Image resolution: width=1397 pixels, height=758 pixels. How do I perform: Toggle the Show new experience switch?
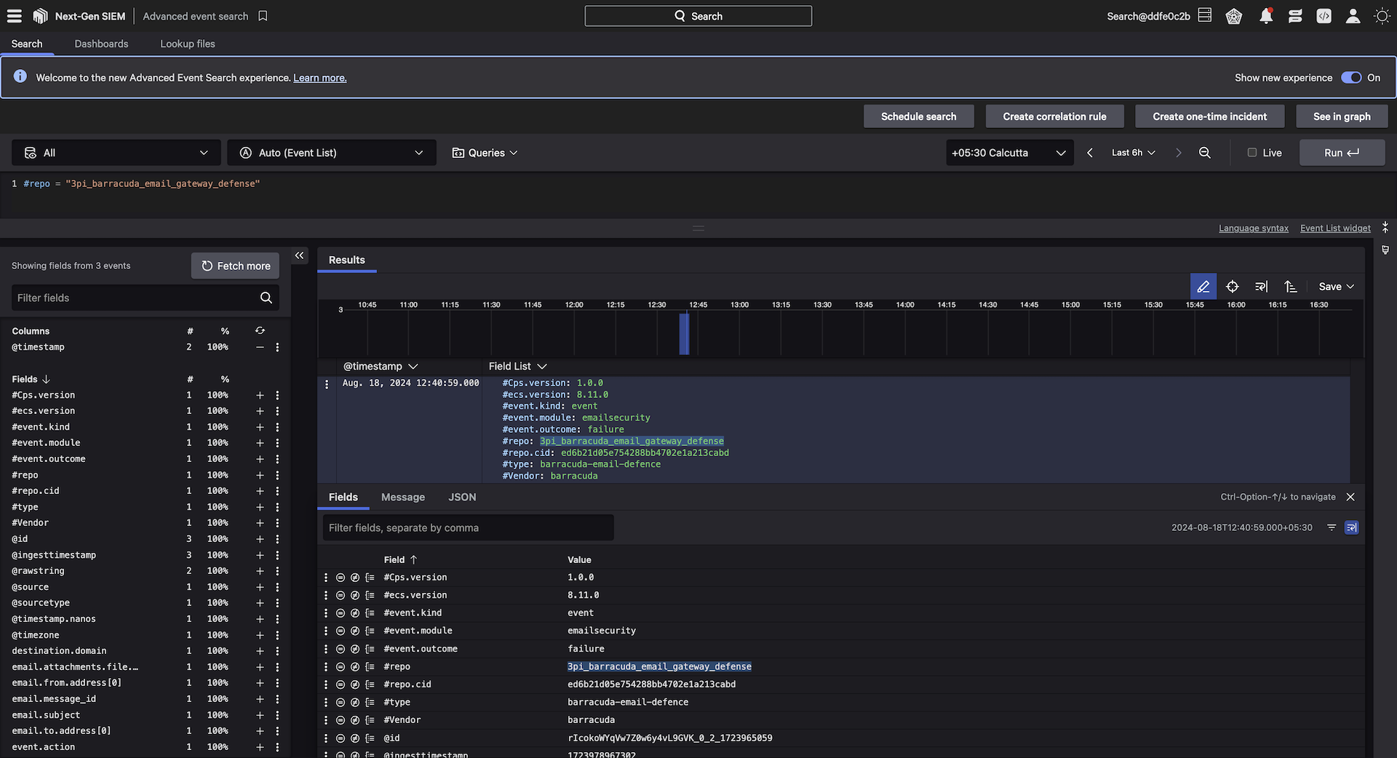pyautogui.click(x=1351, y=78)
